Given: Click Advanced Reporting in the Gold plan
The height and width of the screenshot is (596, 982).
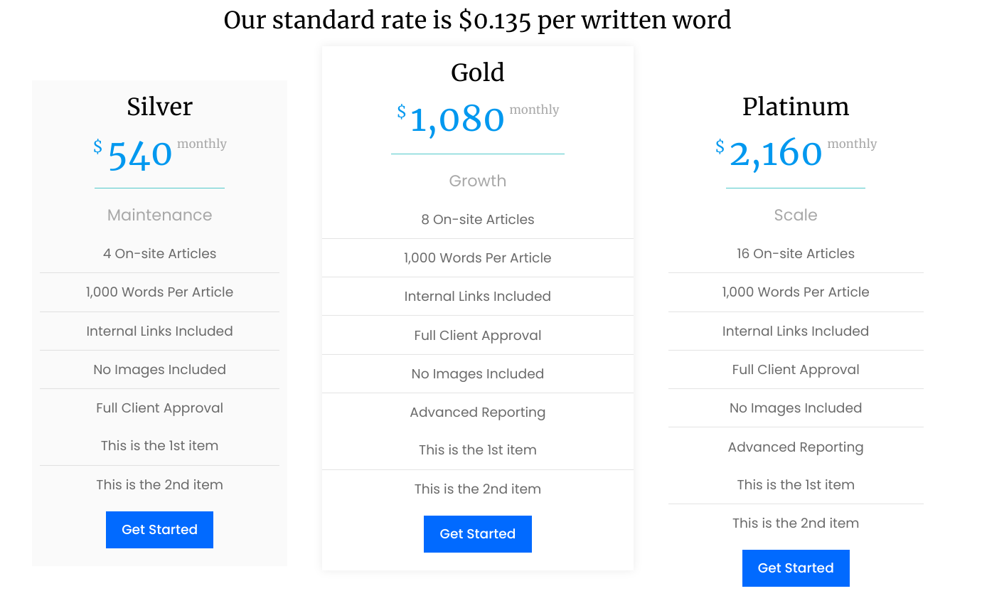Looking at the screenshot, I should point(477,413).
